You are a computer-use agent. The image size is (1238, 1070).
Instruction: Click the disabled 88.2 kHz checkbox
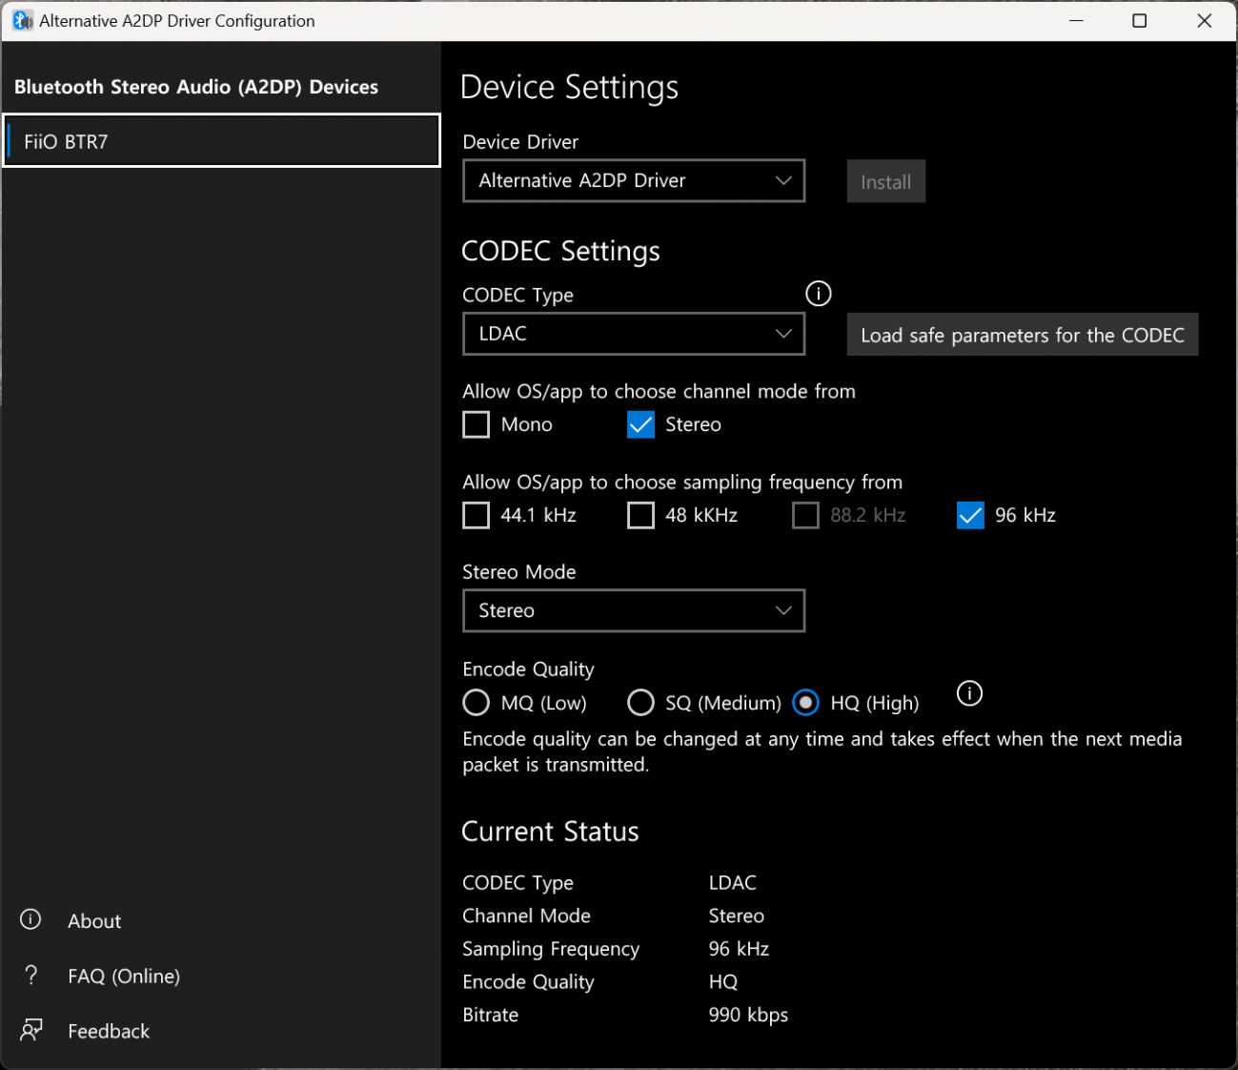pyautogui.click(x=805, y=515)
